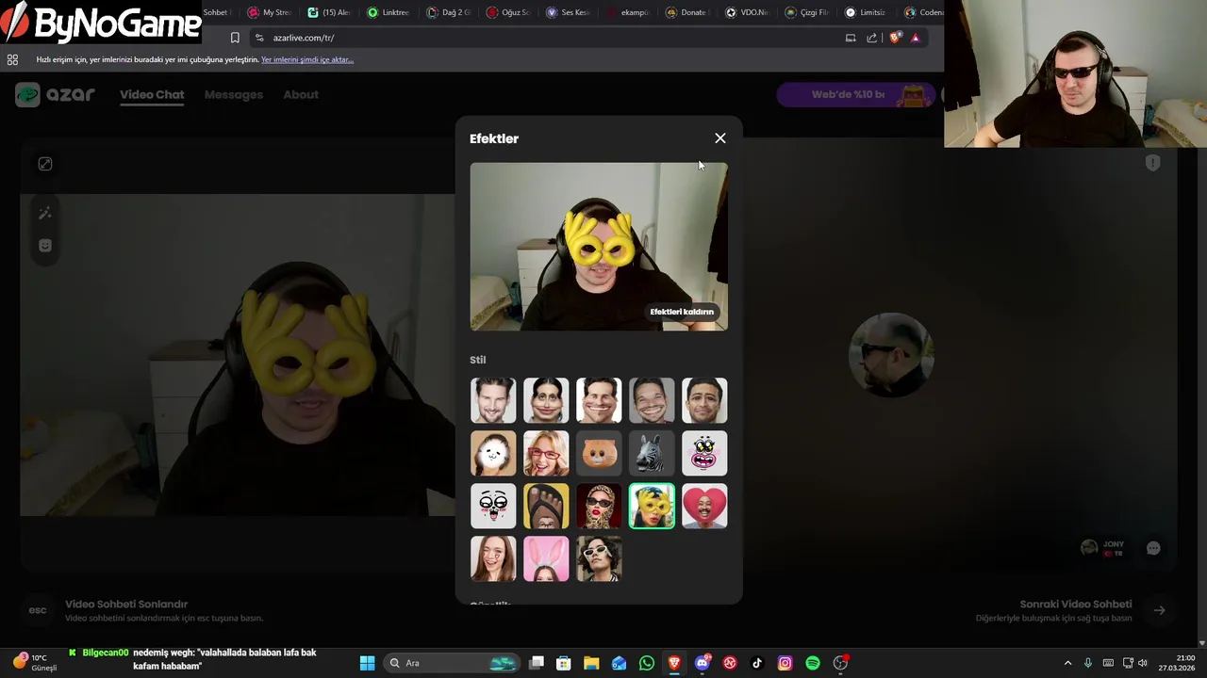
Task: Open the About page
Action: pyautogui.click(x=301, y=94)
